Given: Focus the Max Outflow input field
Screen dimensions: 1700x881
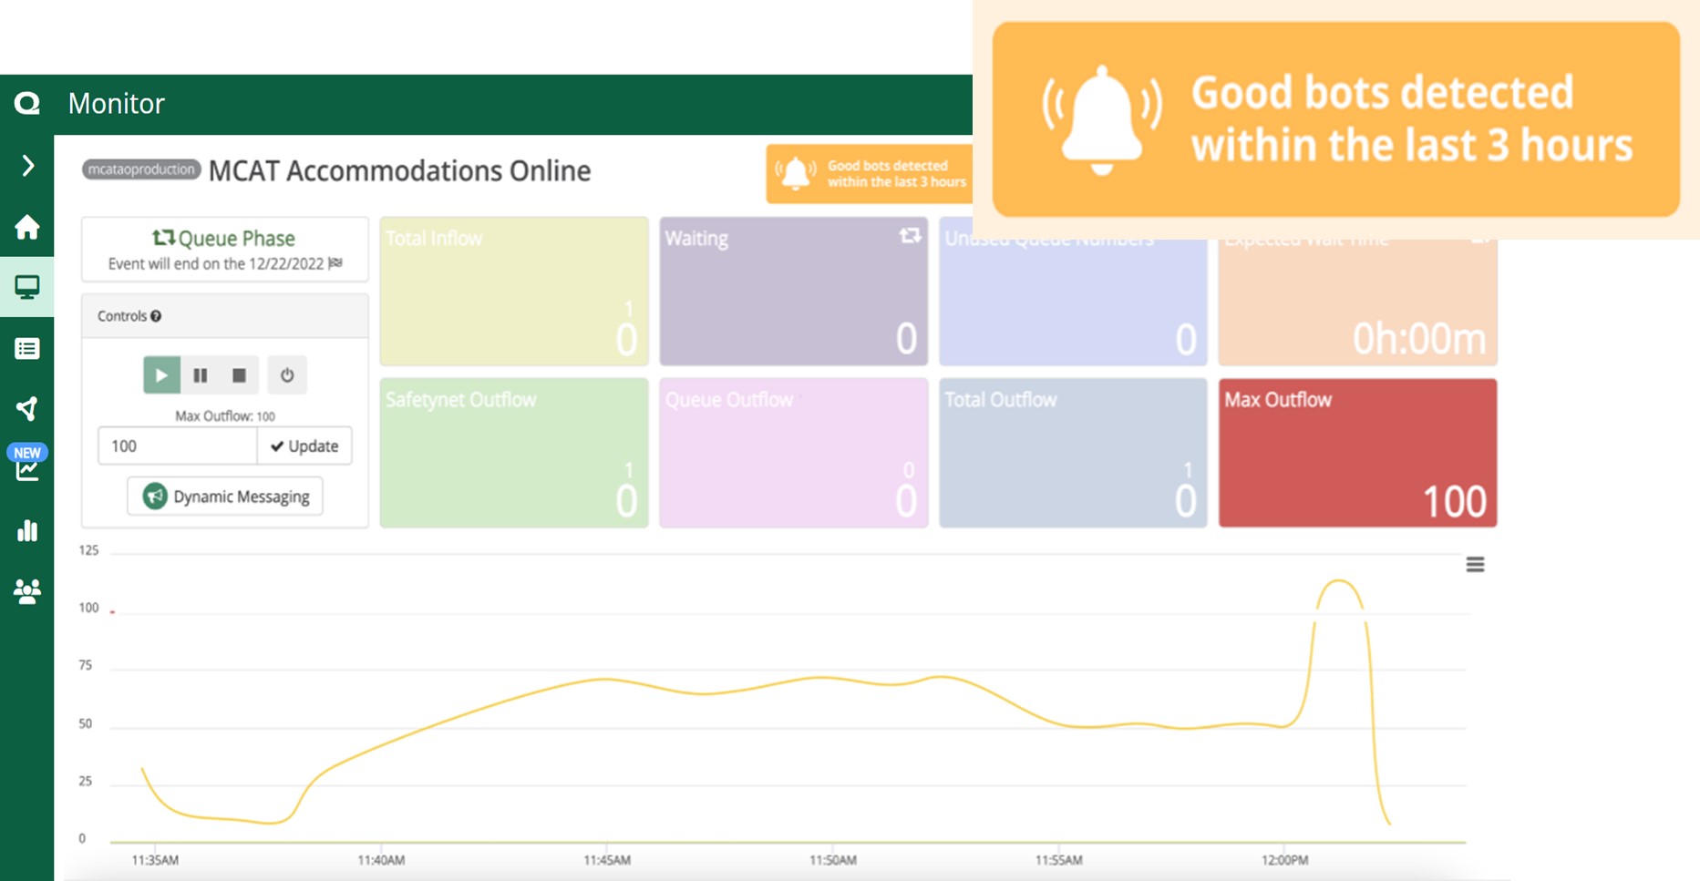Looking at the screenshot, I should pyautogui.click(x=177, y=446).
